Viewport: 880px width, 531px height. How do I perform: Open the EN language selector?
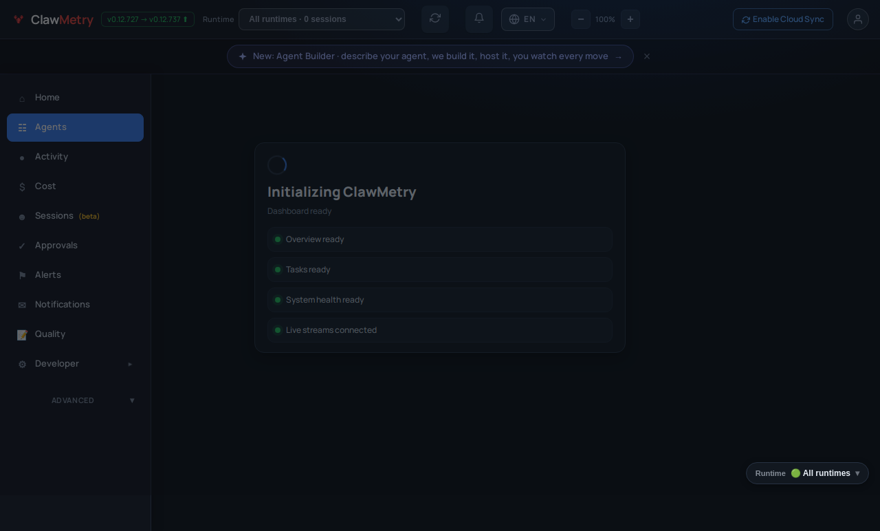click(x=528, y=19)
